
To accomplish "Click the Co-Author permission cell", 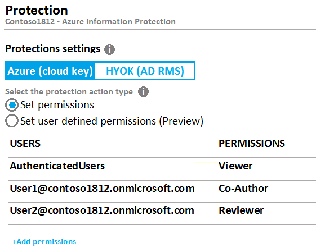I will pos(243,189).
